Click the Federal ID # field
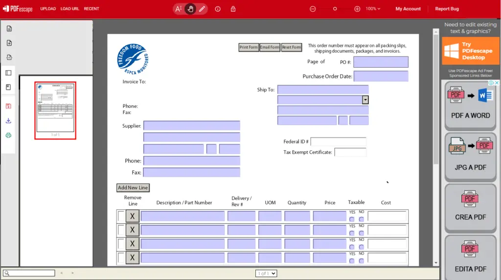The image size is (501, 280). click(x=338, y=141)
